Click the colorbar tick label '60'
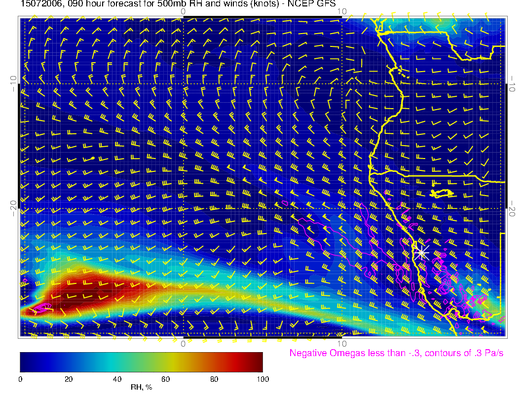521x403 pixels. click(x=165, y=379)
